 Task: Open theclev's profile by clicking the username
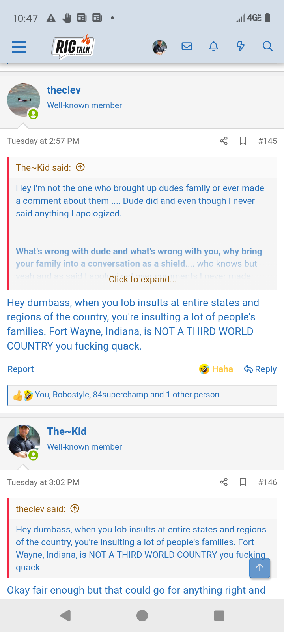tap(64, 90)
